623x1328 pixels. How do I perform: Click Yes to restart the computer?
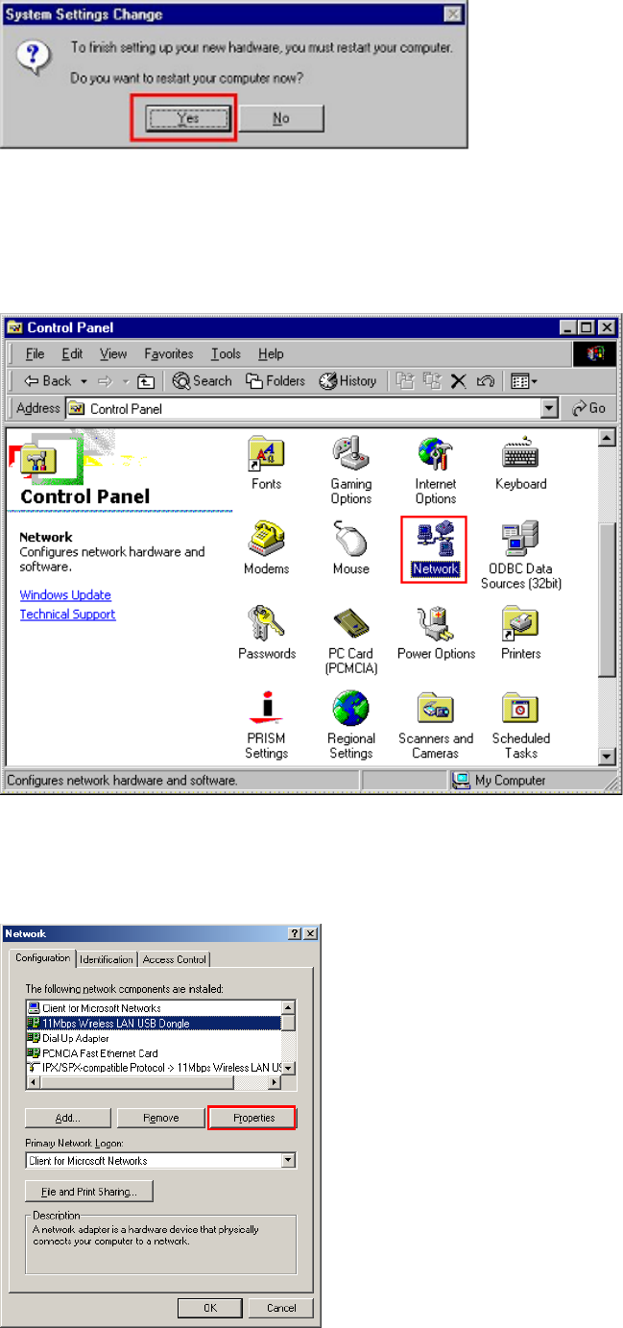click(x=189, y=118)
